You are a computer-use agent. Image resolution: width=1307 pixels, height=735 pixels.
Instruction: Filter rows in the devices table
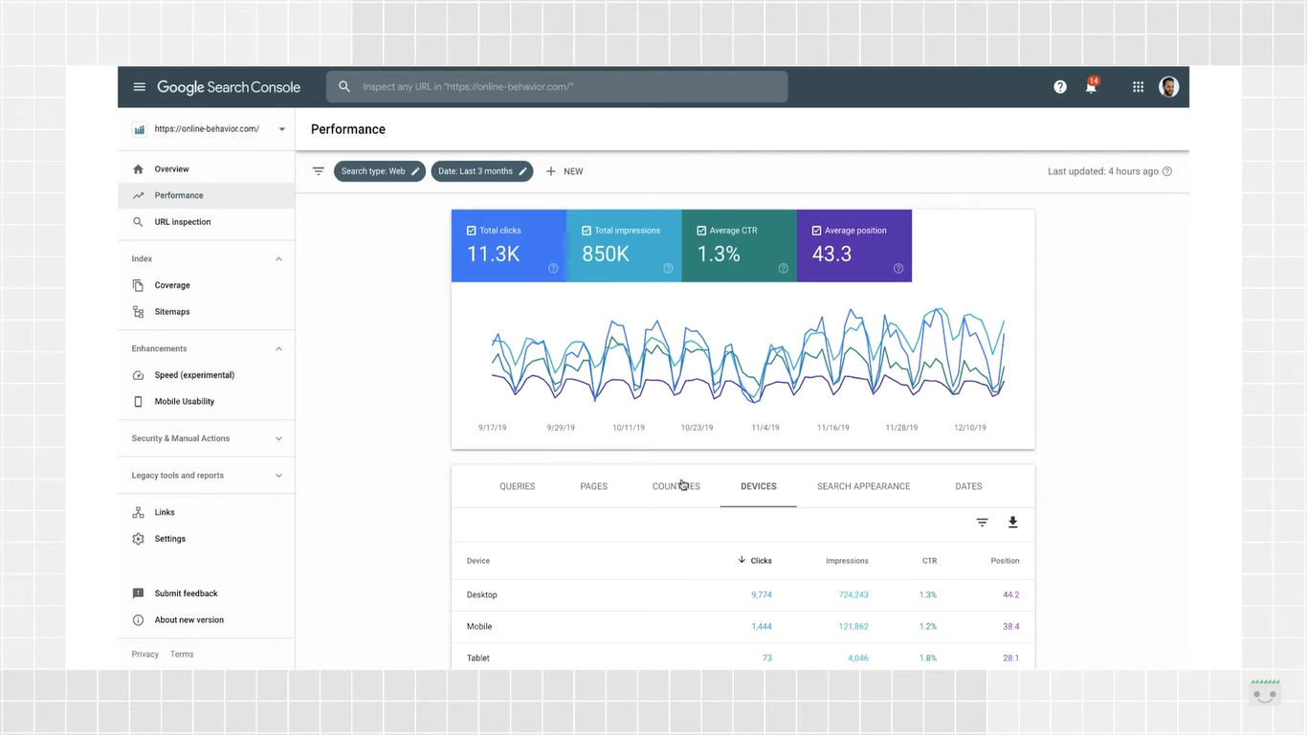pos(982,523)
